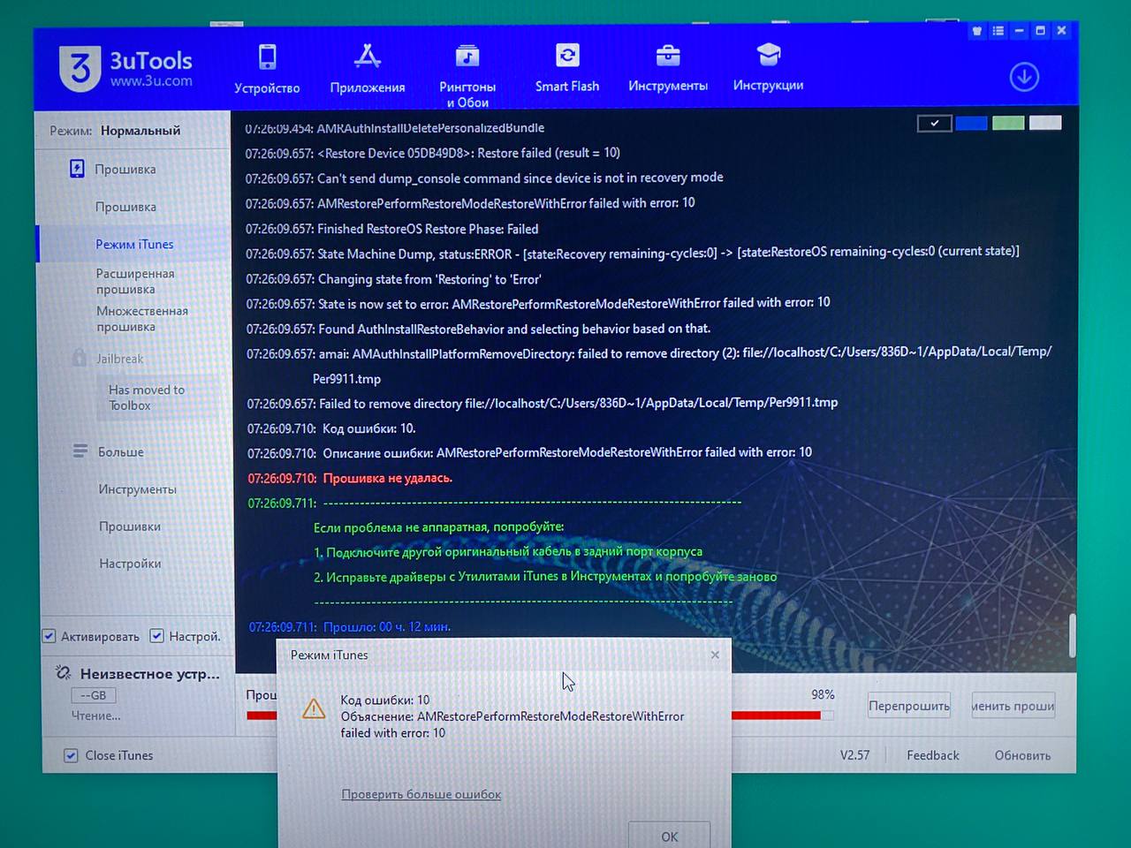
Task: Click the --GB storage label
Action: (93, 695)
